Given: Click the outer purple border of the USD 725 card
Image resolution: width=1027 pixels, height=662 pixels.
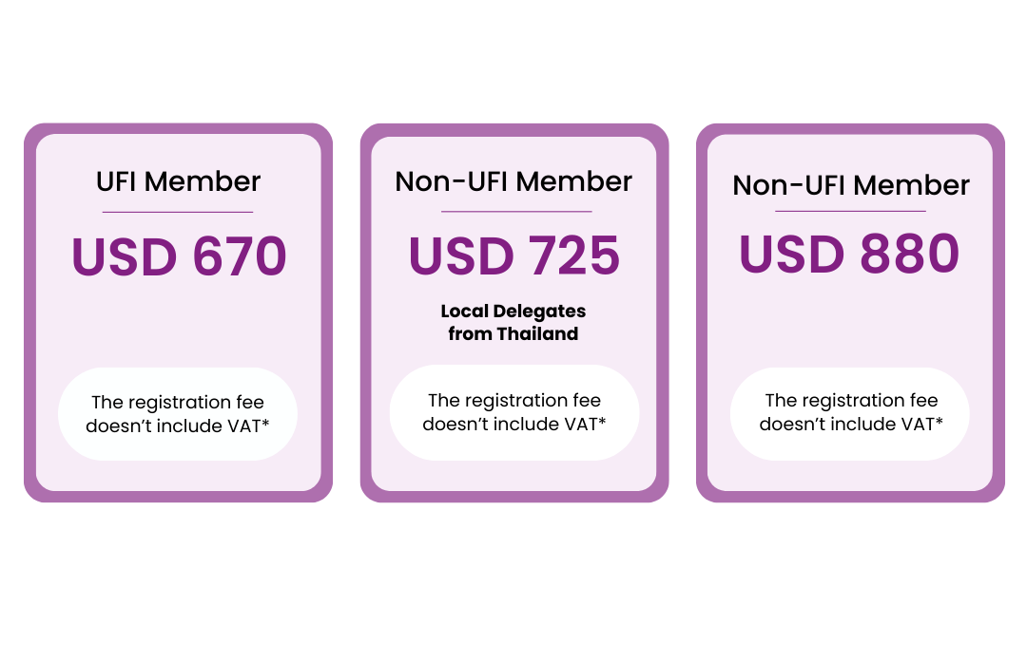Looking at the screenshot, I should point(366,313).
